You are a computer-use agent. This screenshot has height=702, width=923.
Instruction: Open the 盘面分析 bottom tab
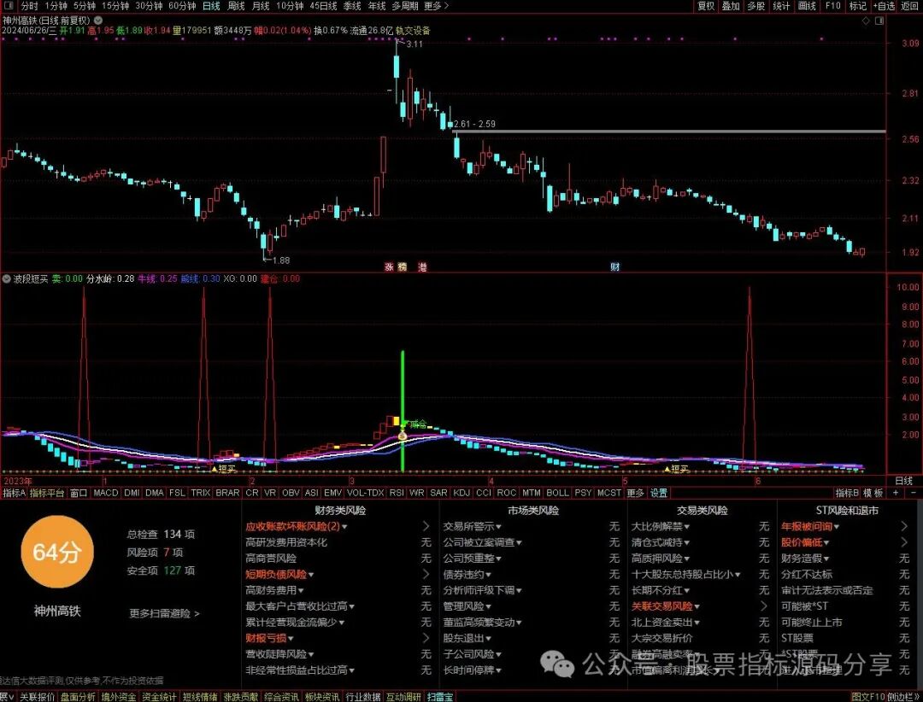[78, 697]
